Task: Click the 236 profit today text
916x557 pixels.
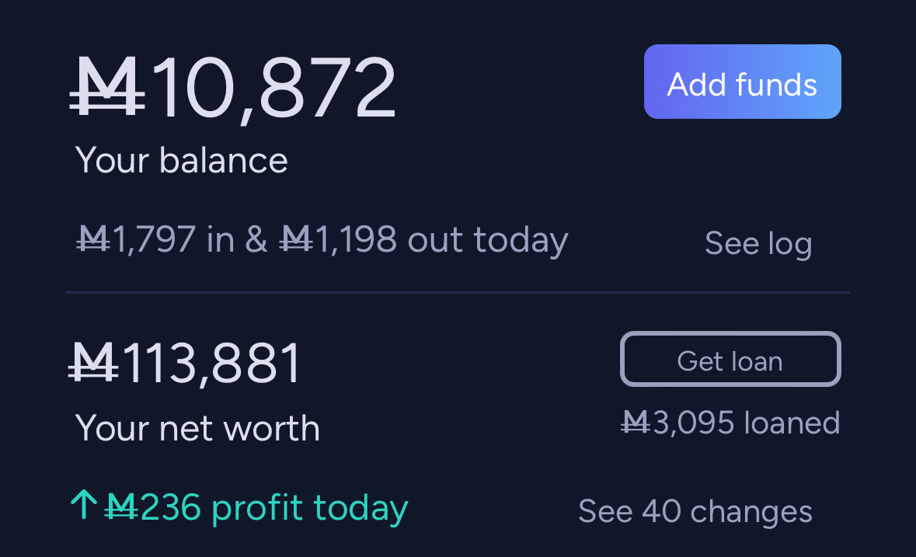Action: pyautogui.click(x=274, y=508)
